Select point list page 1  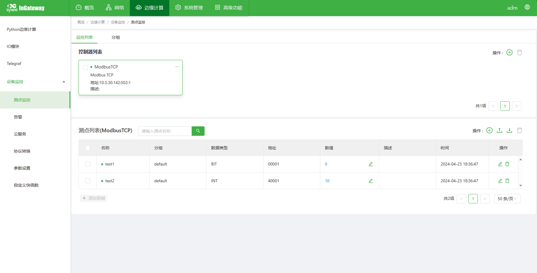pyautogui.click(x=473, y=199)
